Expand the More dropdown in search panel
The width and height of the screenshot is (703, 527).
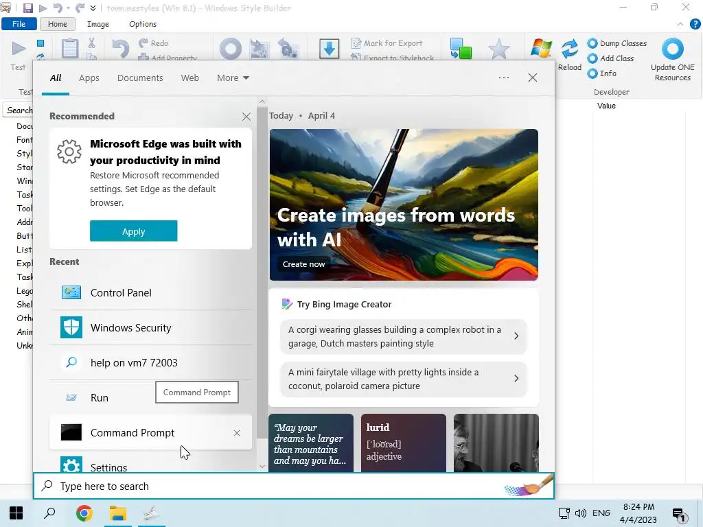pyautogui.click(x=233, y=78)
